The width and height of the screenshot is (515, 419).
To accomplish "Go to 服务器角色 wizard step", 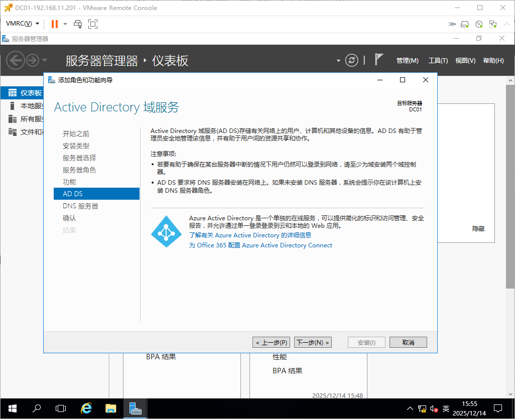I will pyautogui.click(x=79, y=170).
